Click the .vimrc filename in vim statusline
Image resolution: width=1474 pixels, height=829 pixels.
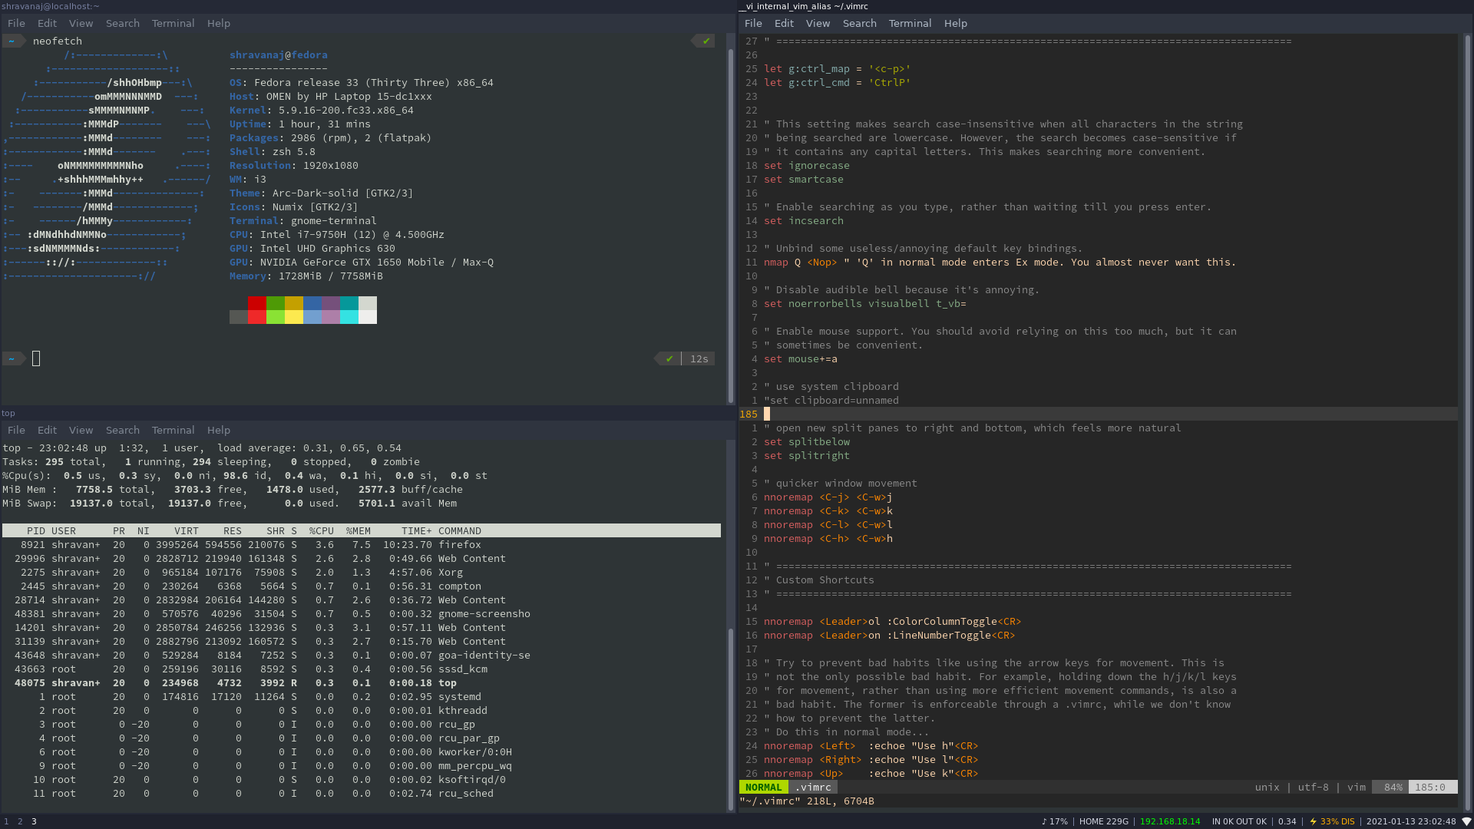pyautogui.click(x=813, y=788)
